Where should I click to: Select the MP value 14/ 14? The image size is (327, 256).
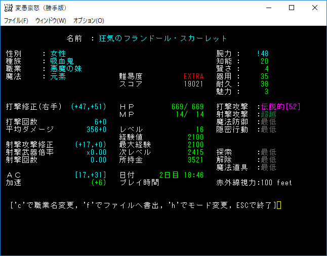191,114
